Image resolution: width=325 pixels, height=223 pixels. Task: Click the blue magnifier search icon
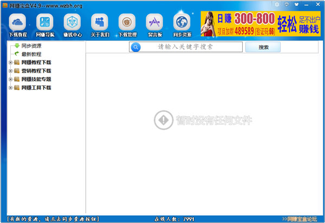pyautogui.click(x=136, y=47)
